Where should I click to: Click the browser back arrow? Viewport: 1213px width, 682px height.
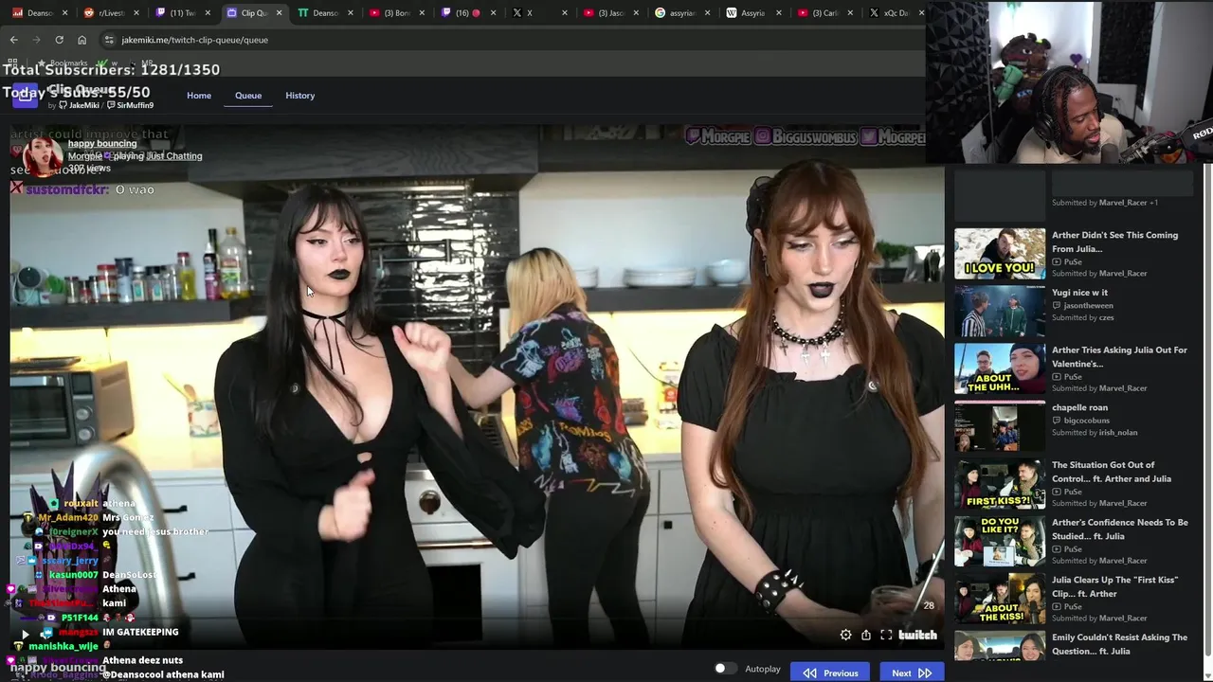pyautogui.click(x=13, y=40)
